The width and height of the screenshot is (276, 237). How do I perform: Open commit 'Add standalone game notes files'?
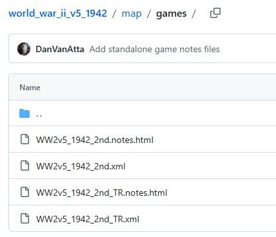click(155, 49)
